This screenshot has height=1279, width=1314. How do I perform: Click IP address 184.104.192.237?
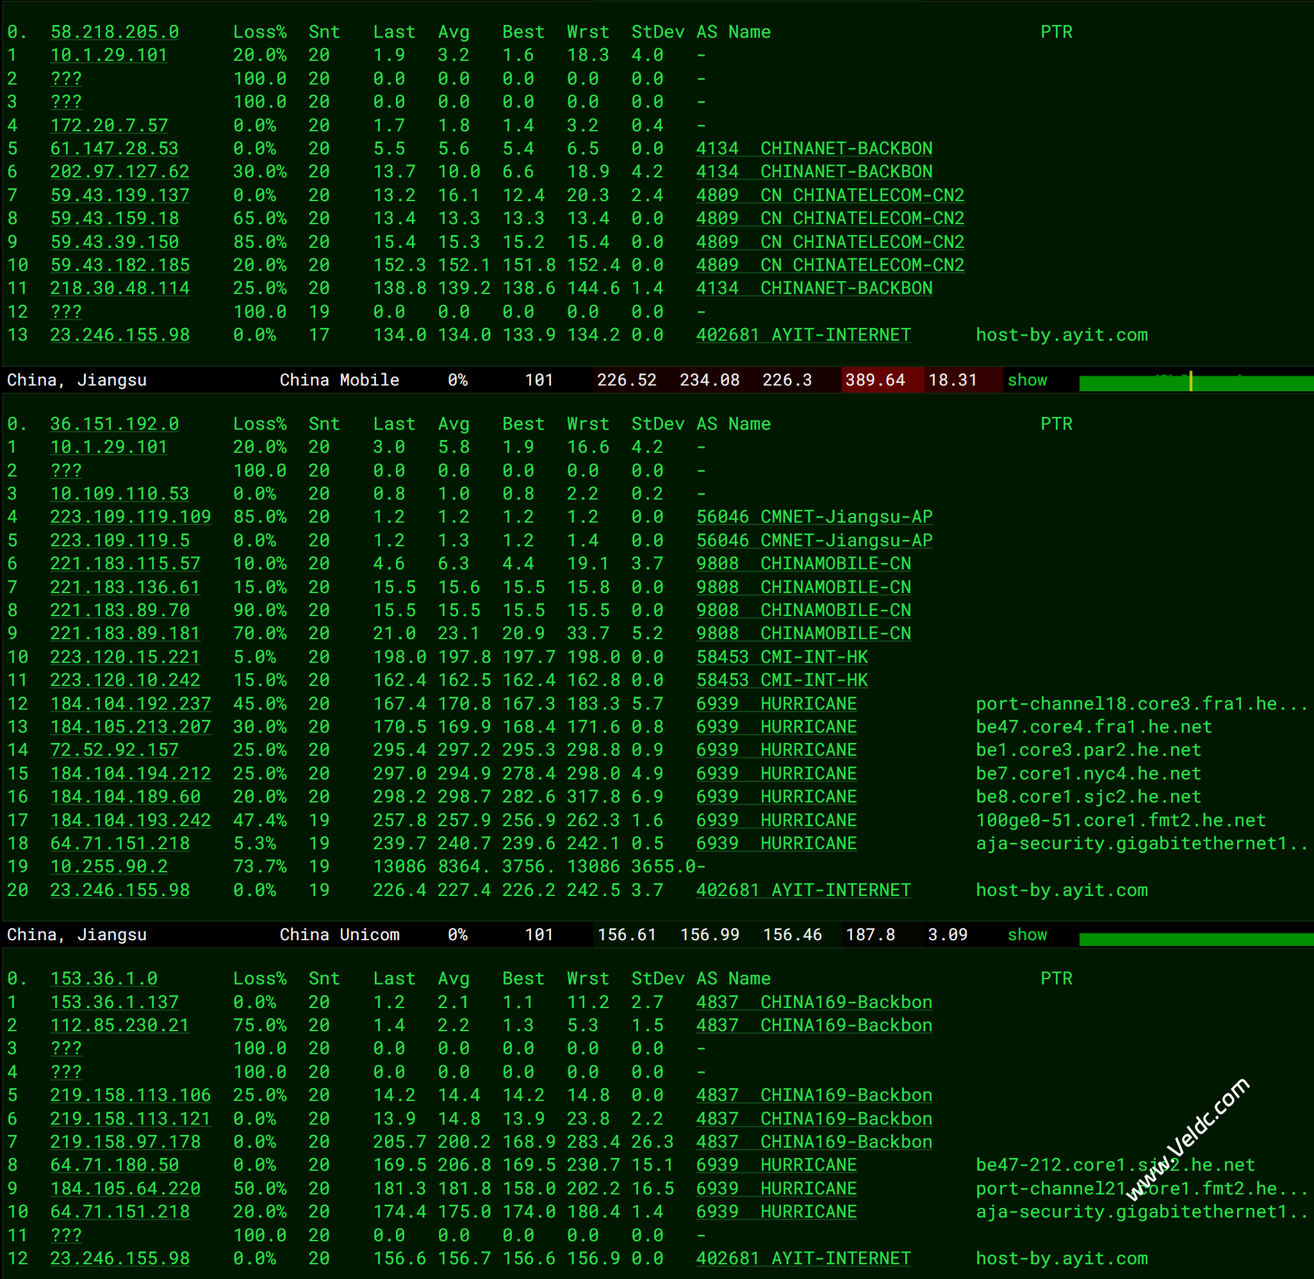tap(131, 704)
